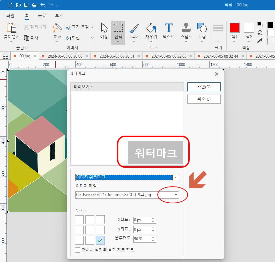
Task: Select top-center watermark position box
Action: [x=90, y=220]
